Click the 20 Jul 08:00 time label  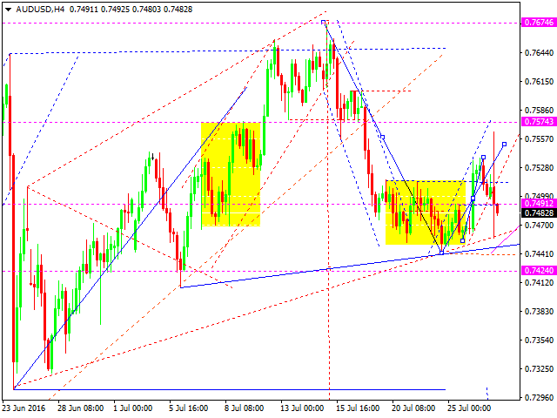pyautogui.click(x=413, y=408)
